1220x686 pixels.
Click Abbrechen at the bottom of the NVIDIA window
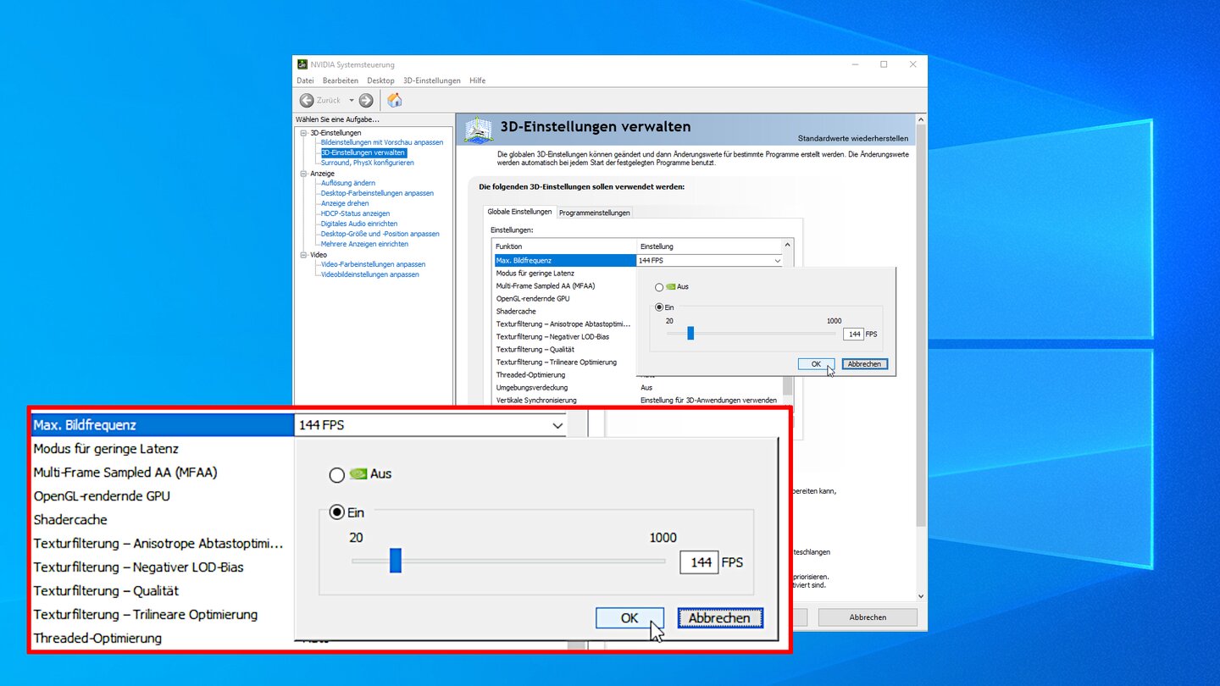click(868, 617)
